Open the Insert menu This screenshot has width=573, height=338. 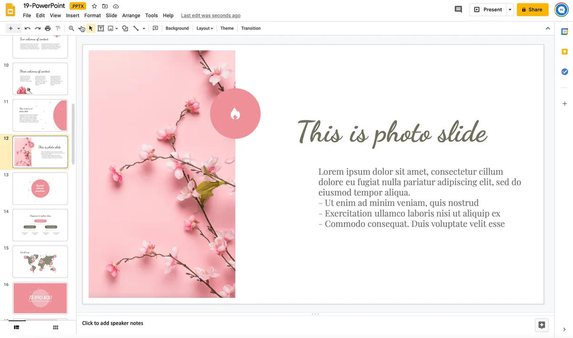73,16
